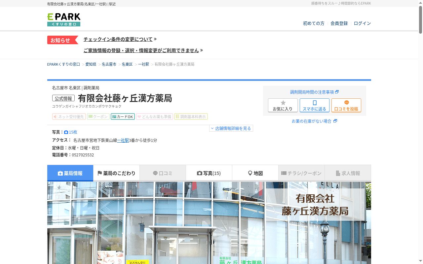Send pharmacy info via スマホに送る
423x264 pixels.
pyautogui.click(x=315, y=105)
